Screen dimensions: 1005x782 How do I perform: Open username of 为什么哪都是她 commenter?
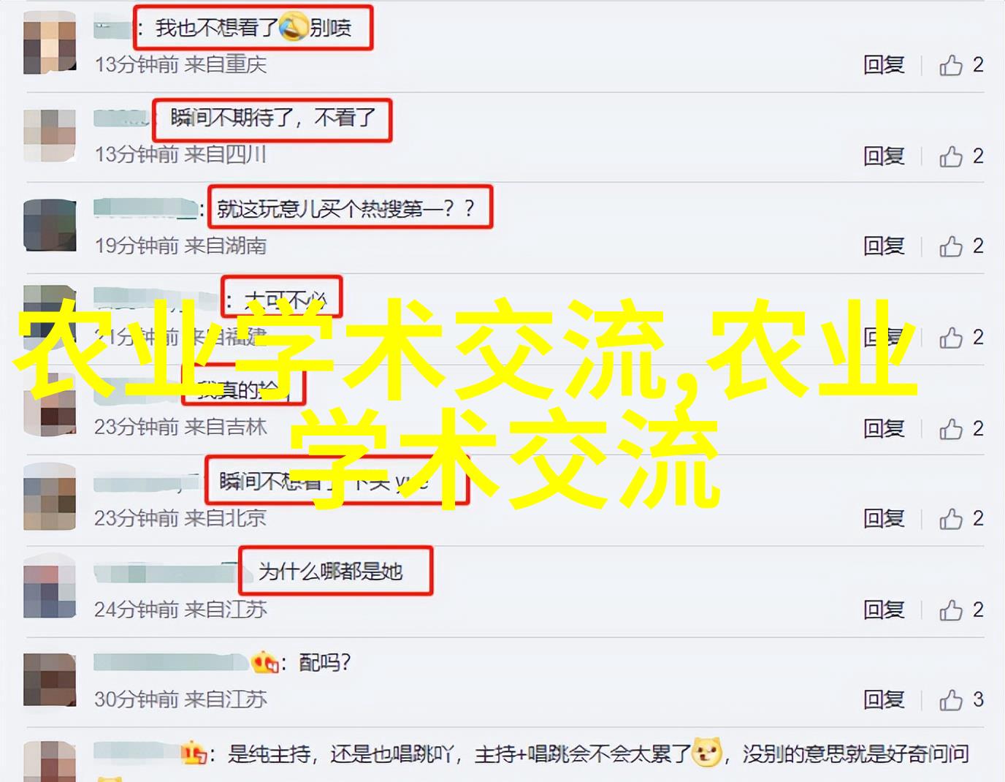[167, 572]
